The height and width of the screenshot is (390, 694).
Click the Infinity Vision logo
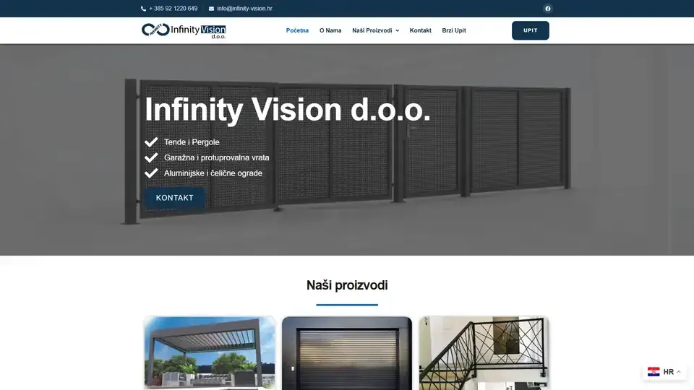coord(184,30)
